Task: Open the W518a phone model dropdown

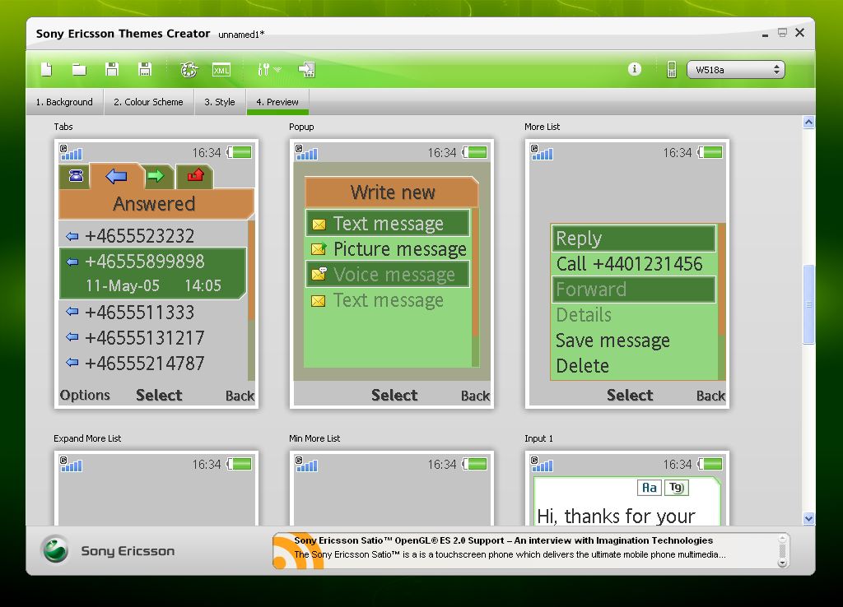Action: (x=735, y=70)
